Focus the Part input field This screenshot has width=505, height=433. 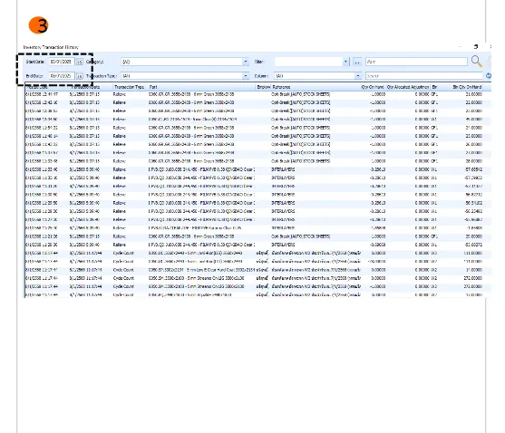click(x=416, y=62)
